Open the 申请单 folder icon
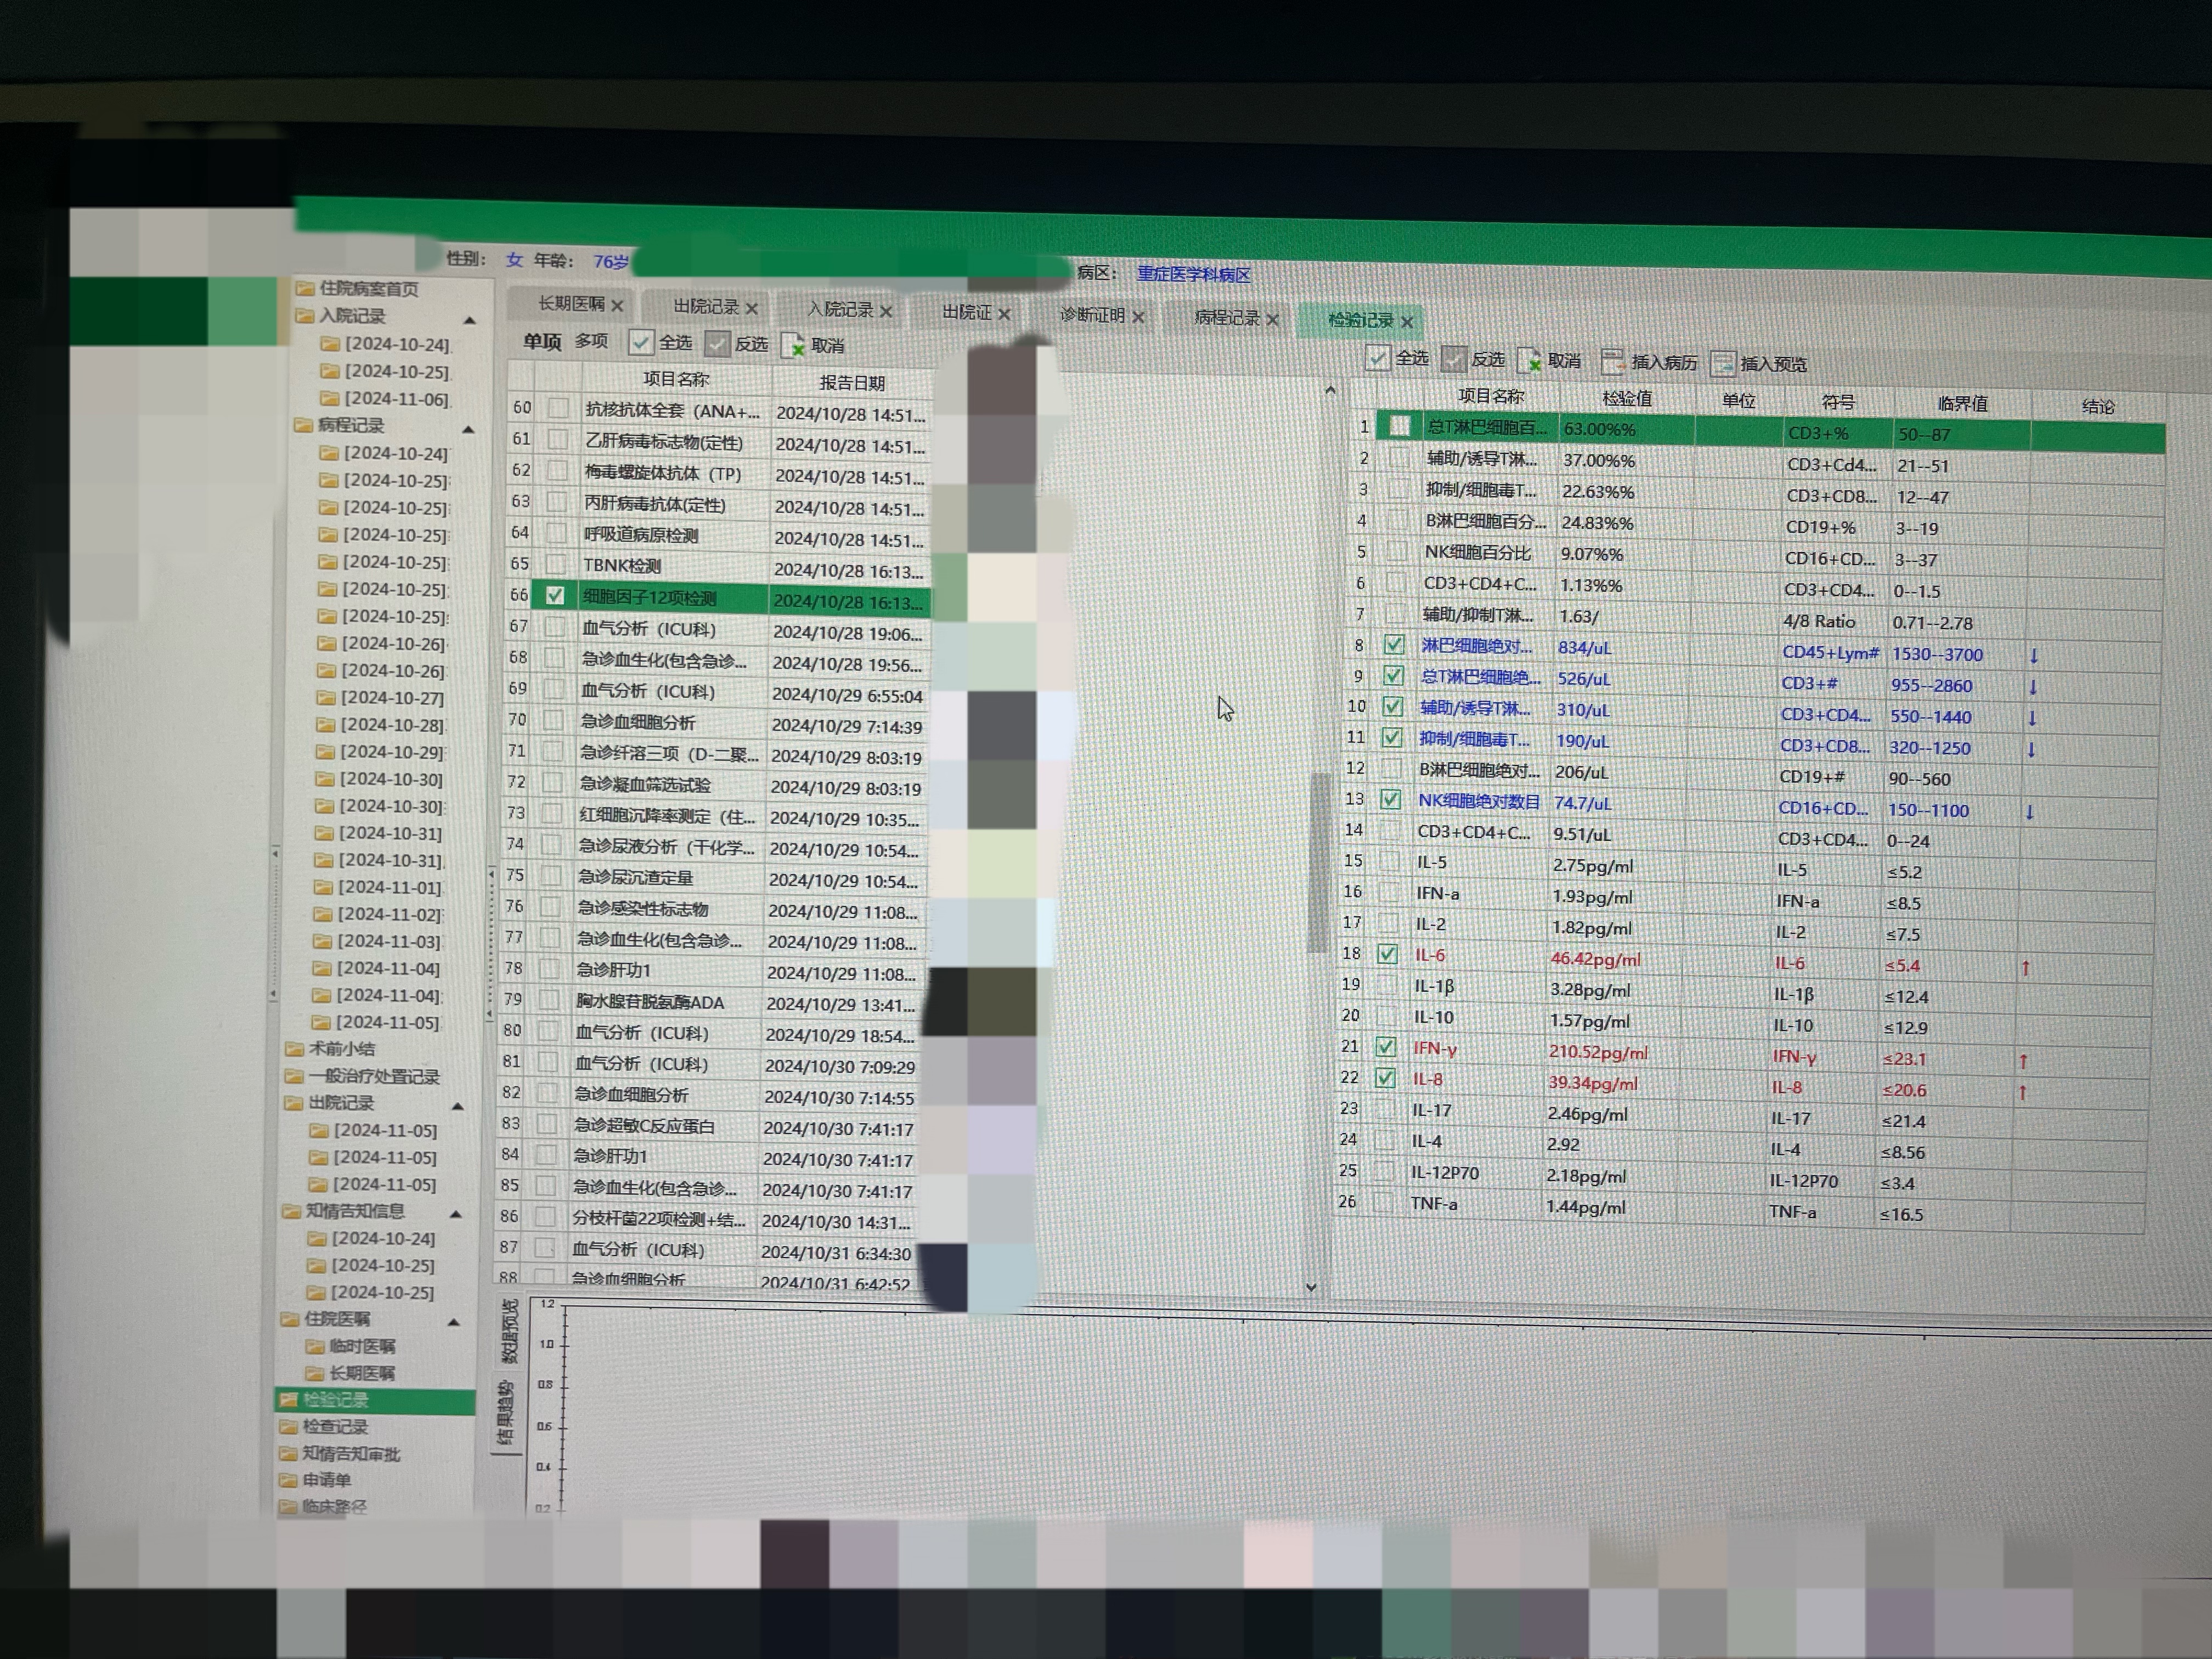 click(x=287, y=1480)
